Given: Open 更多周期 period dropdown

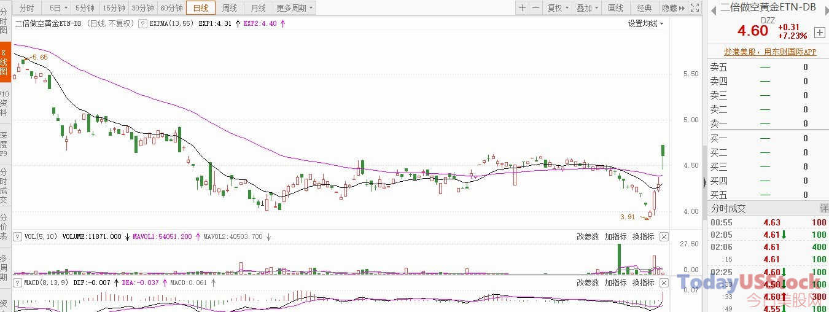Looking at the screenshot, I should (295, 8).
